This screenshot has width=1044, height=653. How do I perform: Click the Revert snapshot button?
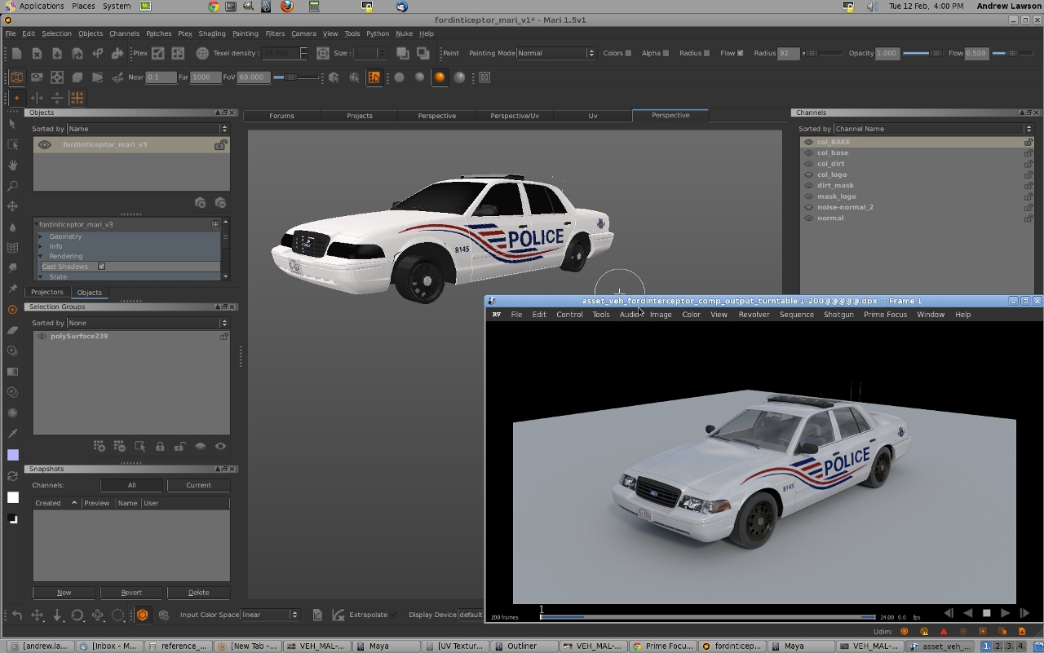131,593
